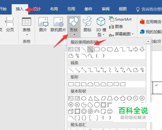Image resolution: width=162 pixels, height=130 pixels.
Task: Pick the dodecagon shape labeled 12
Action: 77,105
